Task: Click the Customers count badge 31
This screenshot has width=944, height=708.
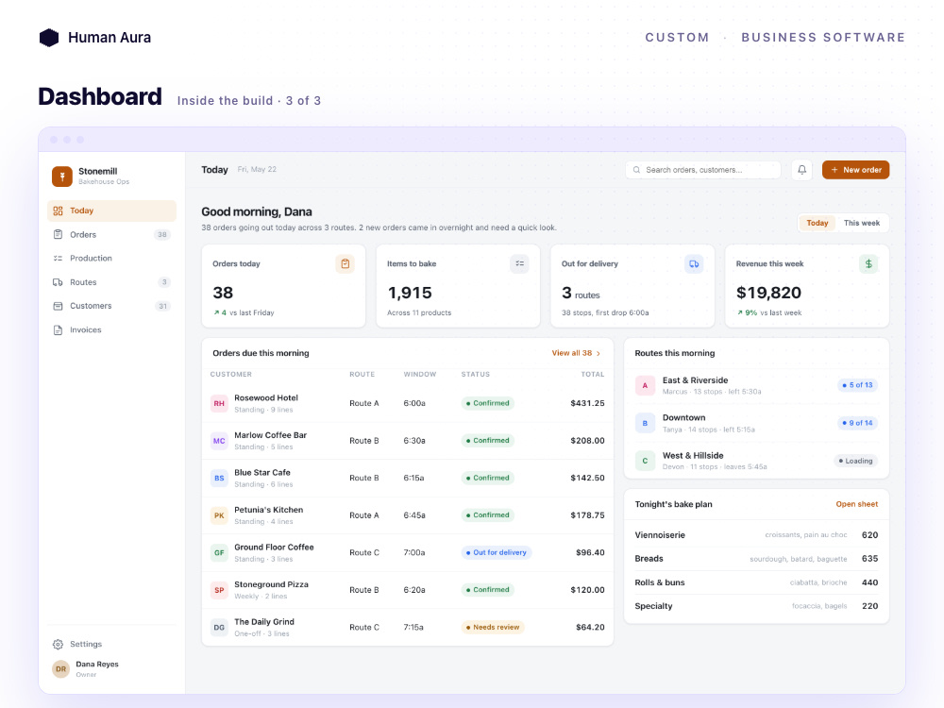Action: click(x=162, y=306)
